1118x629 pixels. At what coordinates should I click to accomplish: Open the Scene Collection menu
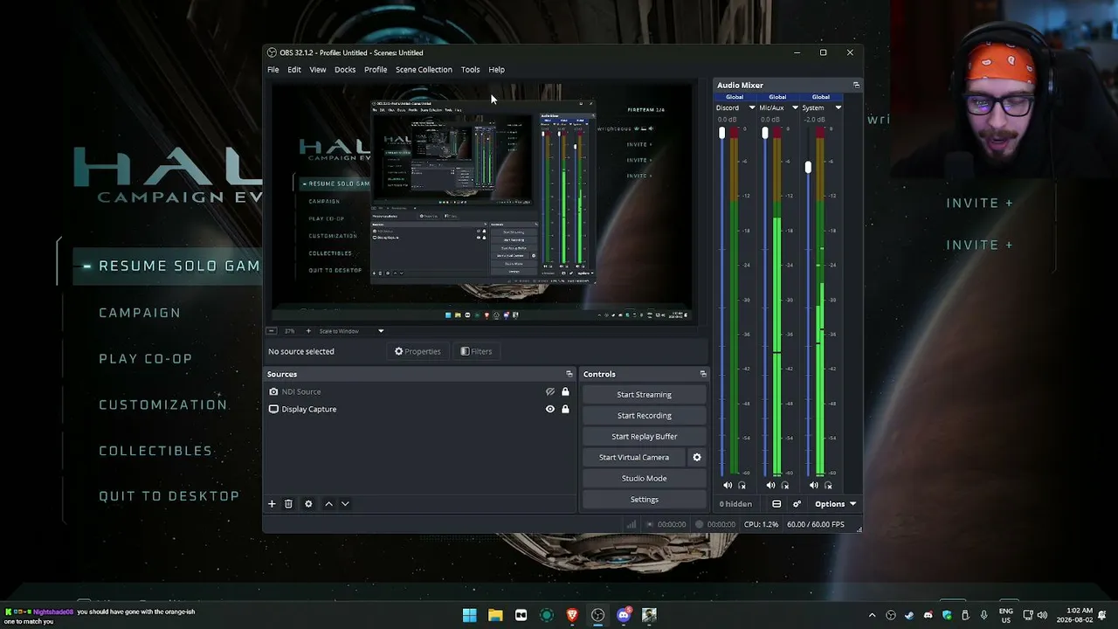[424, 70]
